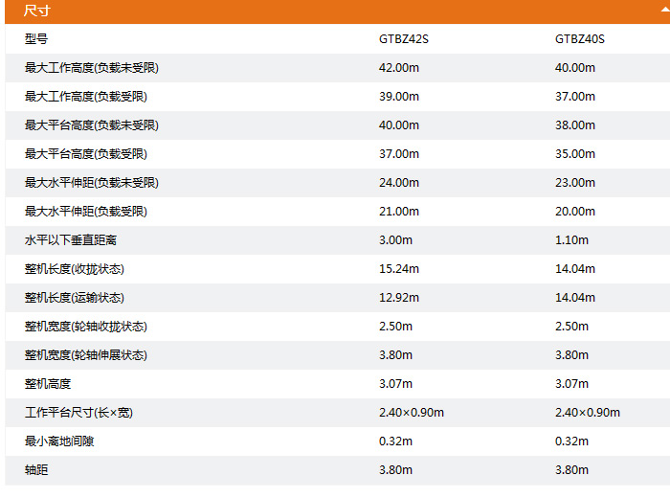Select the 整机高度 row label
The height and width of the screenshot is (498, 670).
click(x=48, y=384)
